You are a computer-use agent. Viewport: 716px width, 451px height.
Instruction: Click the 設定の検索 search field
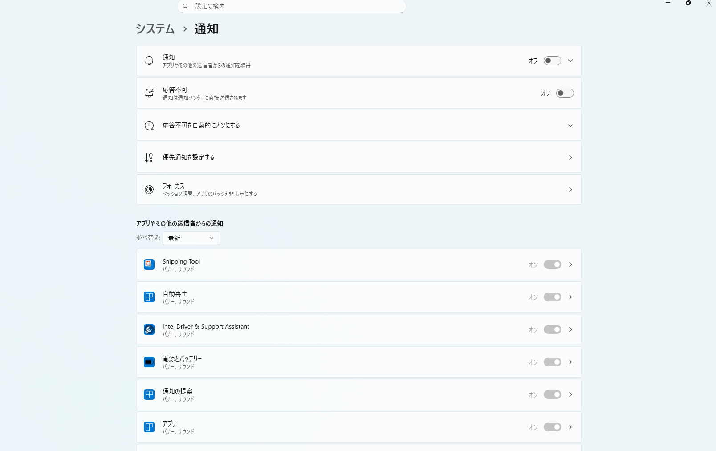pos(292,6)
